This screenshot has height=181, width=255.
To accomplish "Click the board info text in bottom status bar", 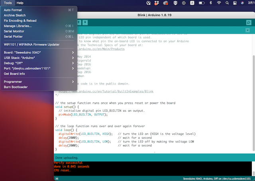I will [217, 179].
